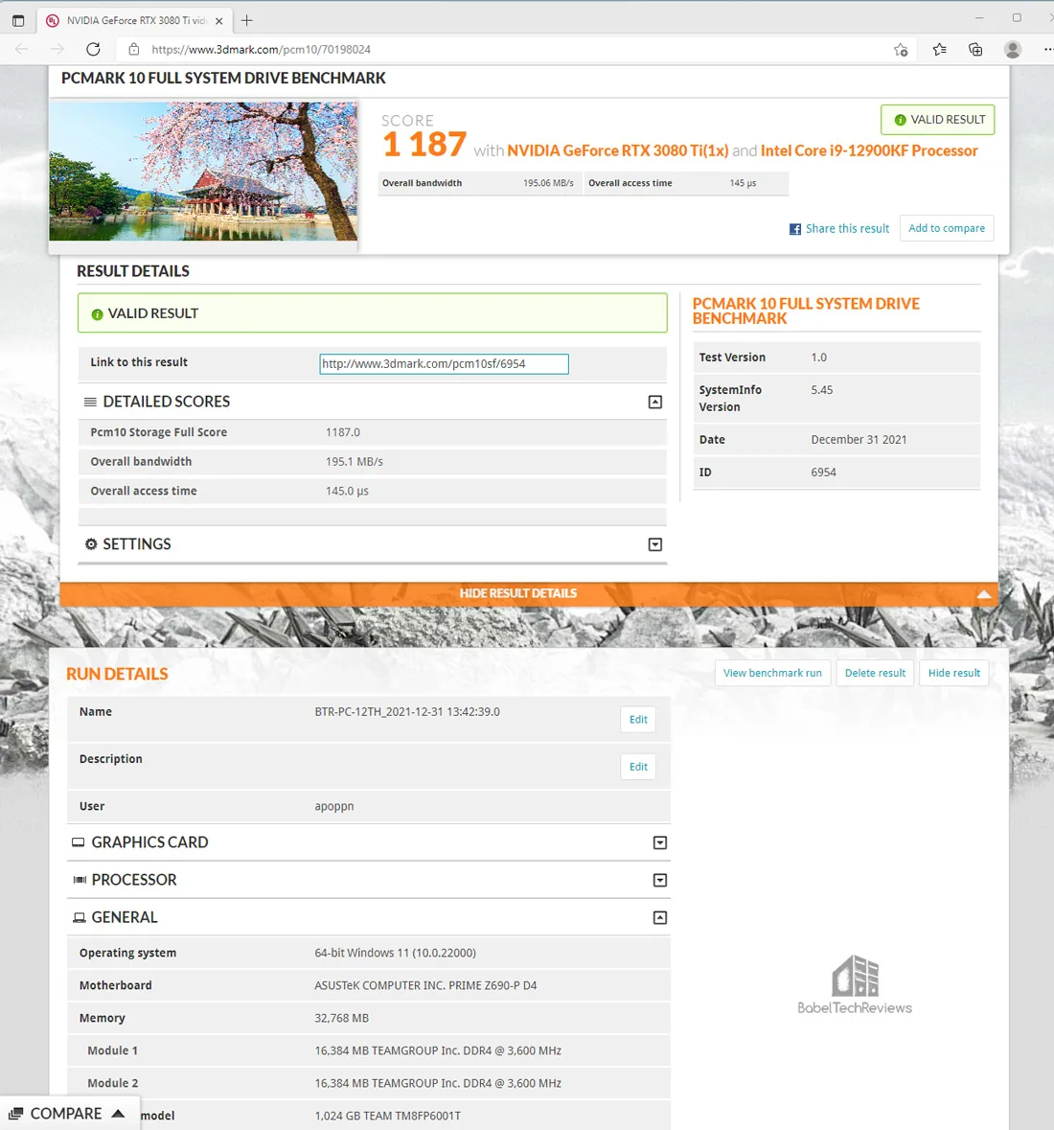Click the Settings gear icon
The image size is (1054, 1130).
(x=91, y=544)
